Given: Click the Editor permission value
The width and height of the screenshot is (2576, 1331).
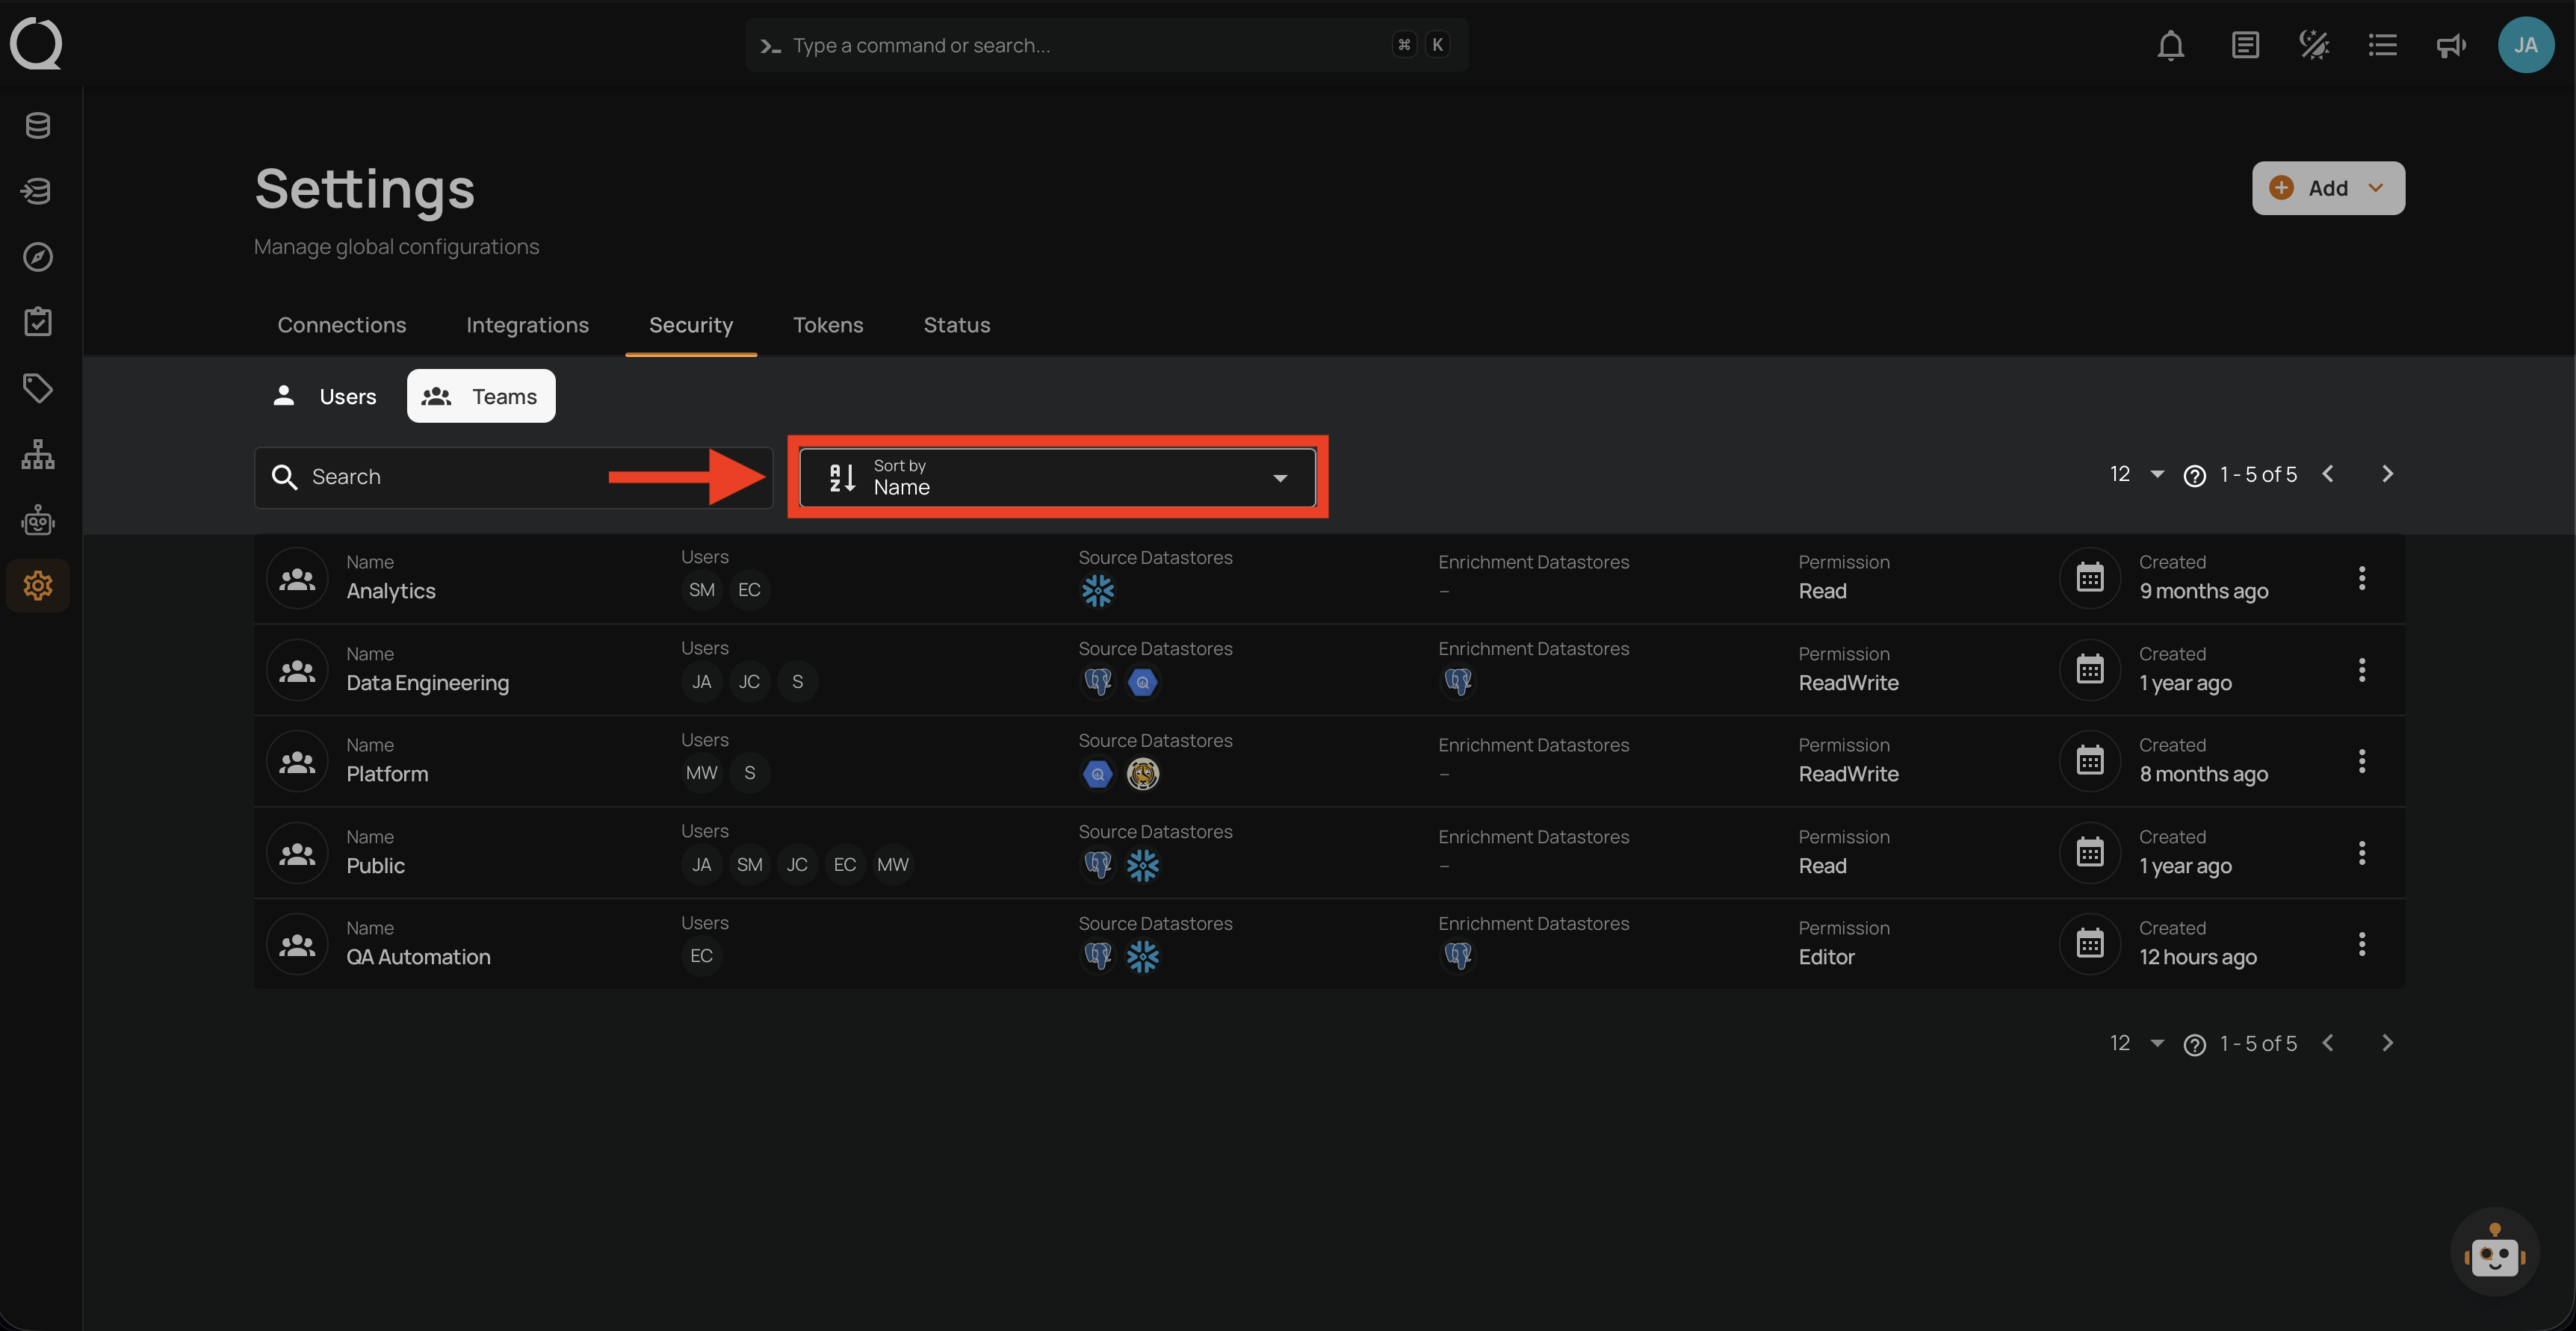Looking at the screenshot, I should click(1826, 957).
